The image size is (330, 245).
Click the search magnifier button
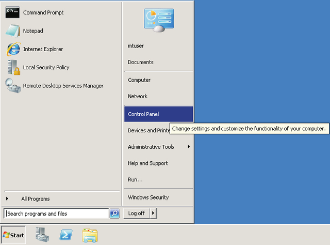(x=114, y=213)
